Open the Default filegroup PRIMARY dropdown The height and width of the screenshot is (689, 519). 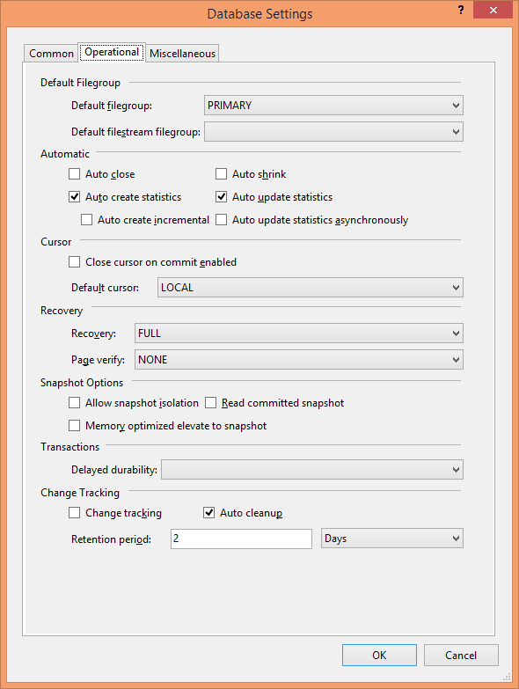pos(333,106)
